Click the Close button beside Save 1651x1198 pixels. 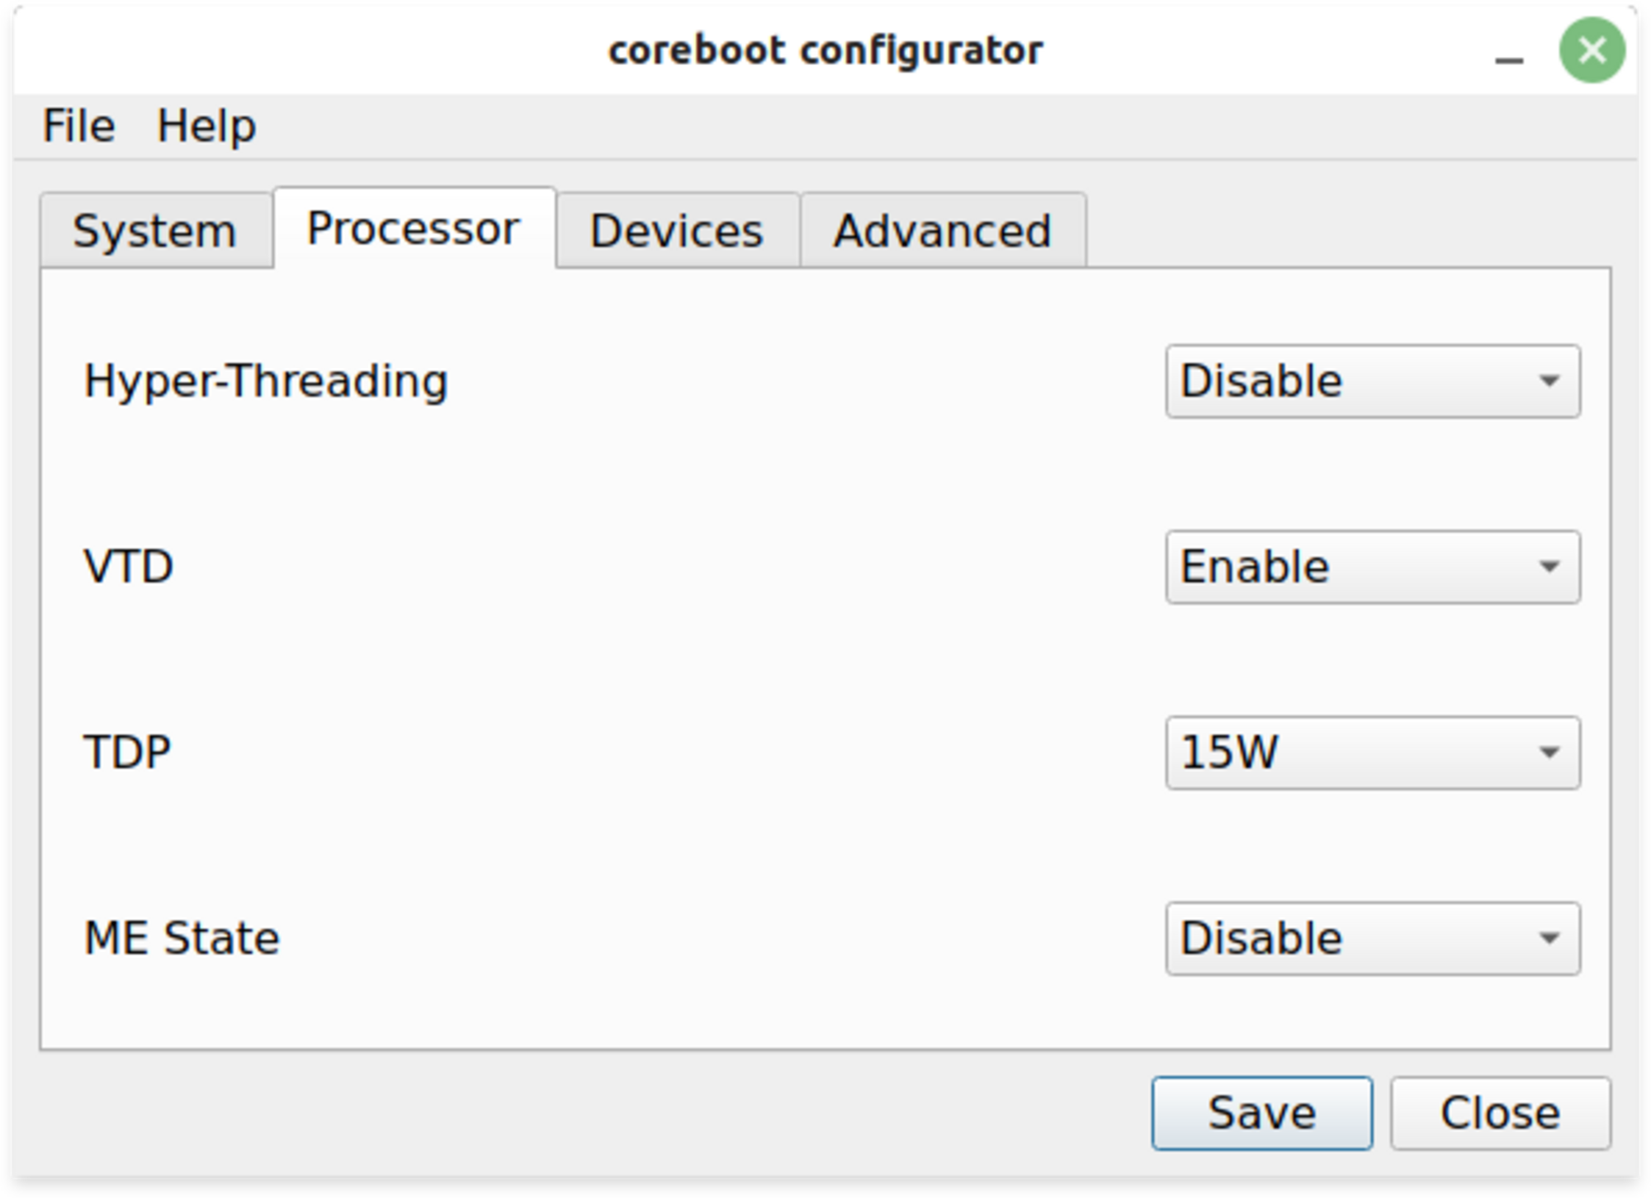point(1500,1113)
